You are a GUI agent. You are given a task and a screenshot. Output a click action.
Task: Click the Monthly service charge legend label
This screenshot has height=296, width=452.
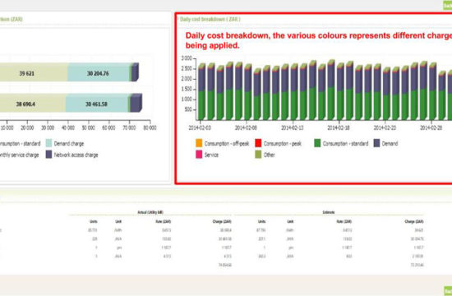pyautogui.click(x=20, y=155)
